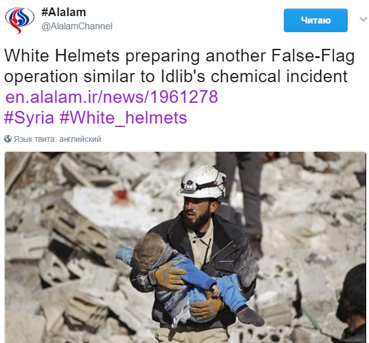369x343 pixels.
Task: Click the rescuer's yellow glove in photo
Action: tap(168, 275)
